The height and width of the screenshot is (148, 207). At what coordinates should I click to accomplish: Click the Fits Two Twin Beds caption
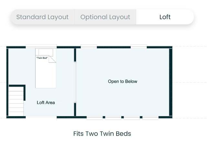[x=102, y=134]
